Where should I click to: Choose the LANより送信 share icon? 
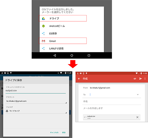(x=44, y=48)
